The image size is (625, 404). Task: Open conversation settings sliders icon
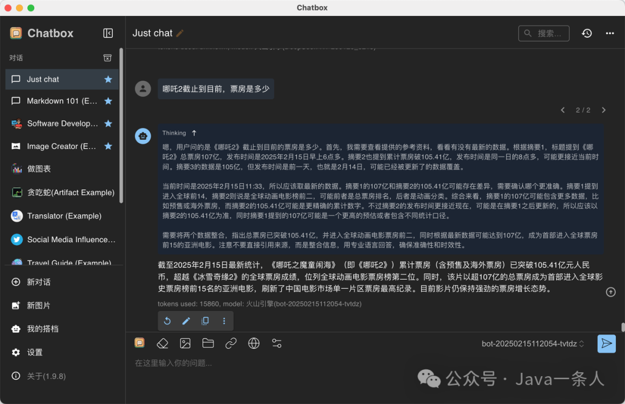tap(277, 343)
